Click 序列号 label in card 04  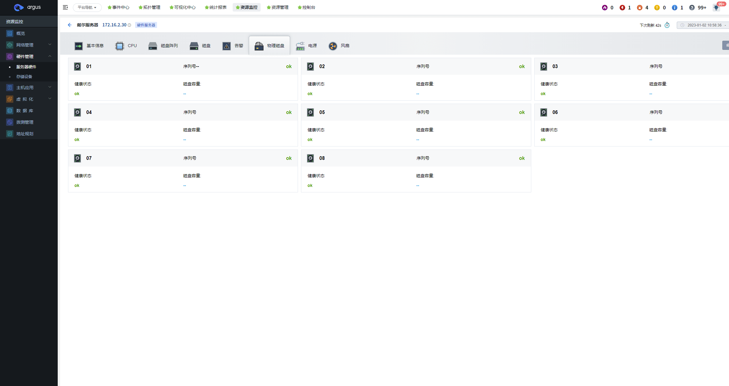pyautogui.click(x=190, y=112)
